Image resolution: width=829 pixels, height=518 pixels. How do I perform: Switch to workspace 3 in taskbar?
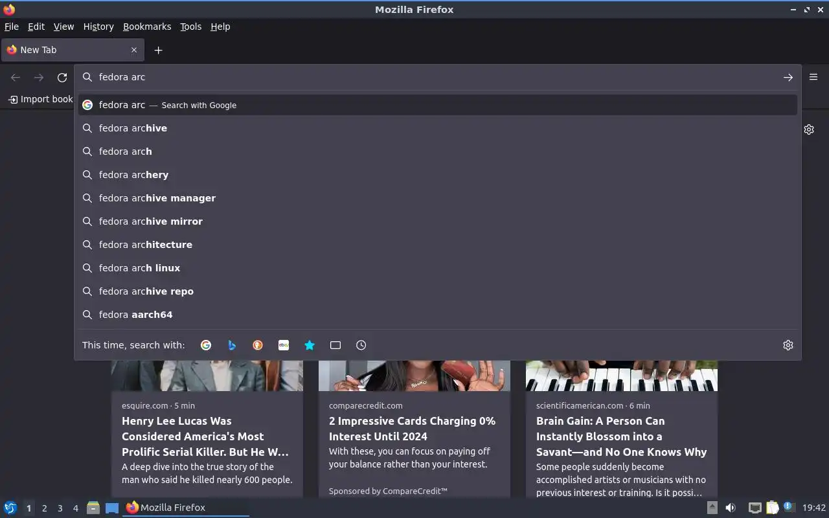pyautogui.click(x=60, y=508)
